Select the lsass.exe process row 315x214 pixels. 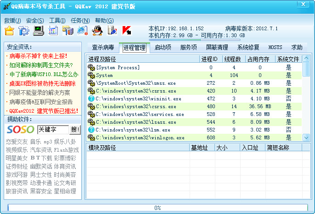pos(195,122)
